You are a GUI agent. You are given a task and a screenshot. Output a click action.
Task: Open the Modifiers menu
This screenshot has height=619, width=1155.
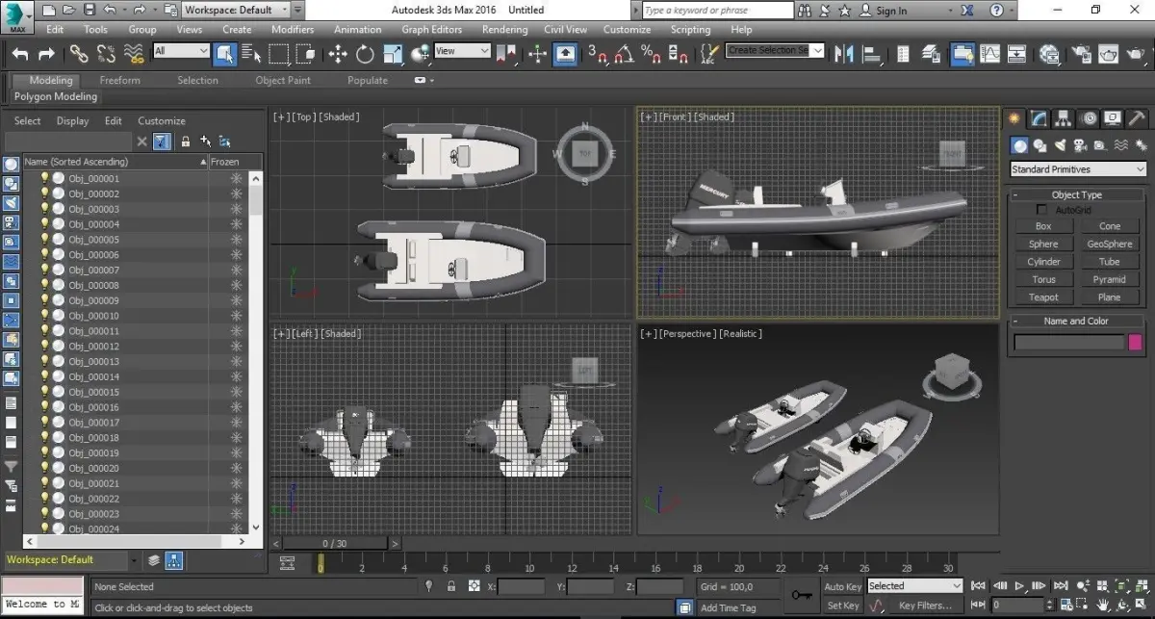pyautogui.click(x=293, y=30)
